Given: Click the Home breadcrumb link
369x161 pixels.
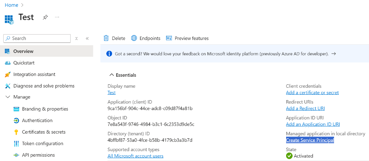Looking at the screenshot, I should point(11,5).
